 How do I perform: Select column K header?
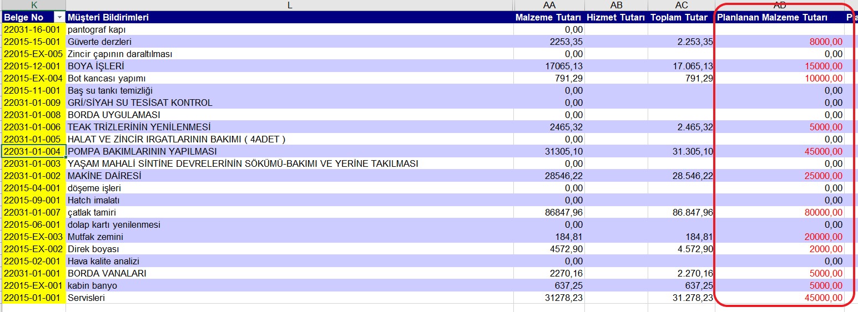(x=33, y=5)
